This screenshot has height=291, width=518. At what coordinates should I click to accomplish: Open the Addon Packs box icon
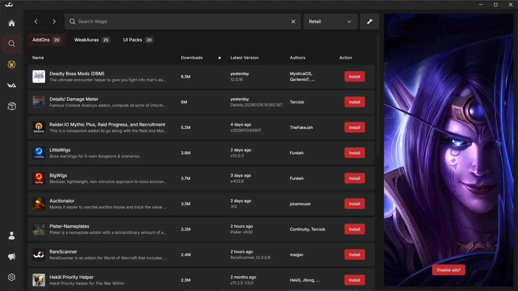(11, 106)
